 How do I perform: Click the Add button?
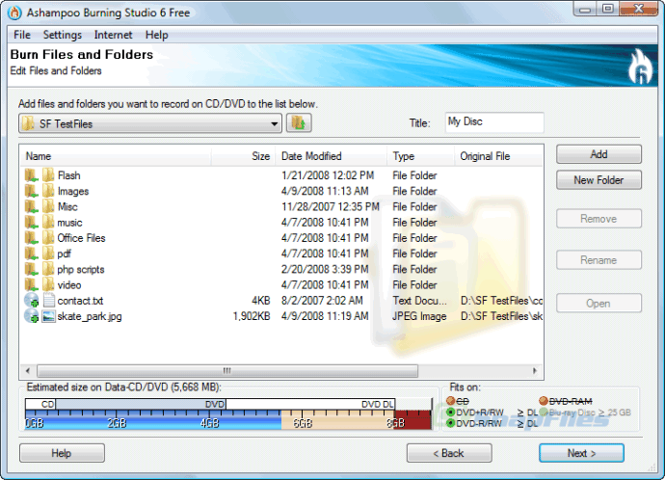click(598, 154)
